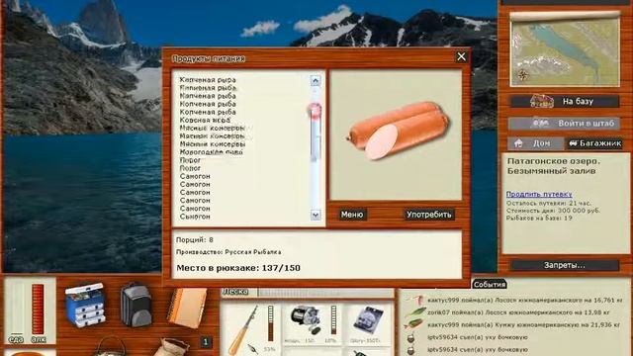
Task: Switch to the Дом tab
Action: click(x=536, y=143)
